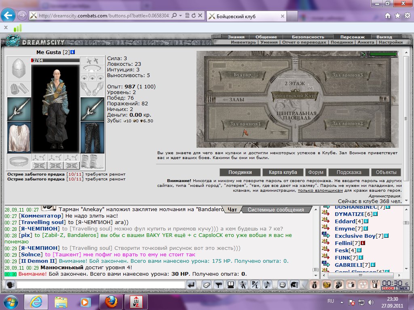Toggle the TIMER mode indicator

[x=402, y=288]
